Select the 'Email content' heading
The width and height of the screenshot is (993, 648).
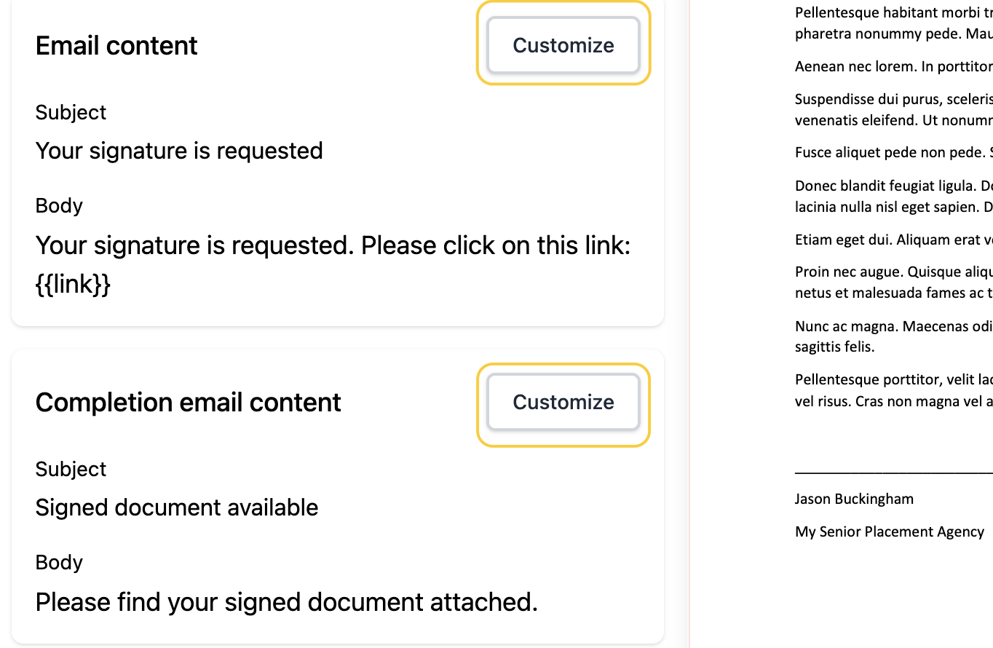(116, 45)
